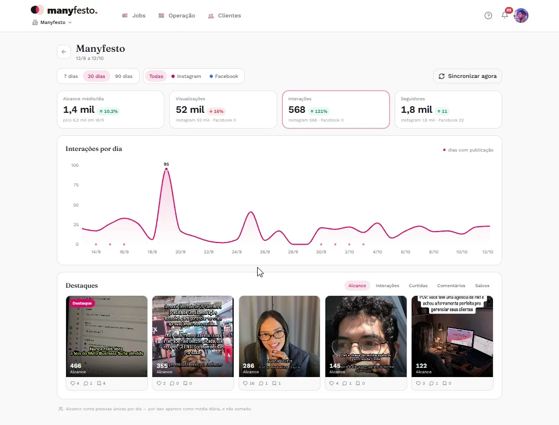Select the 30 dias period

(96, 76)
